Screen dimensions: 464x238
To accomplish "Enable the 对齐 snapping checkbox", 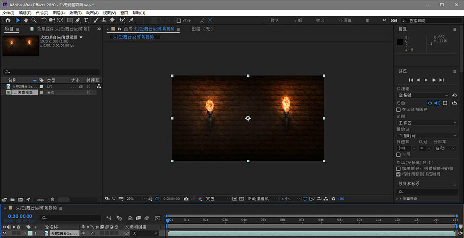I will pos(179,20).
